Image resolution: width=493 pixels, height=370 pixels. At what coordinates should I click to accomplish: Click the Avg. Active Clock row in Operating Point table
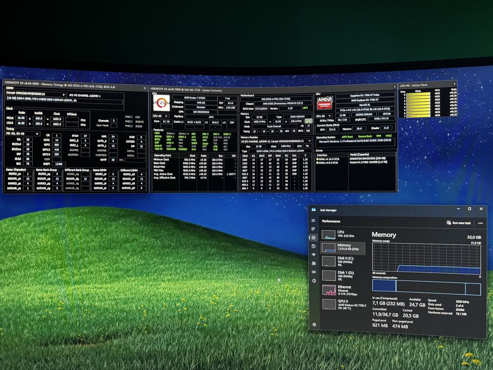[194, 174]
